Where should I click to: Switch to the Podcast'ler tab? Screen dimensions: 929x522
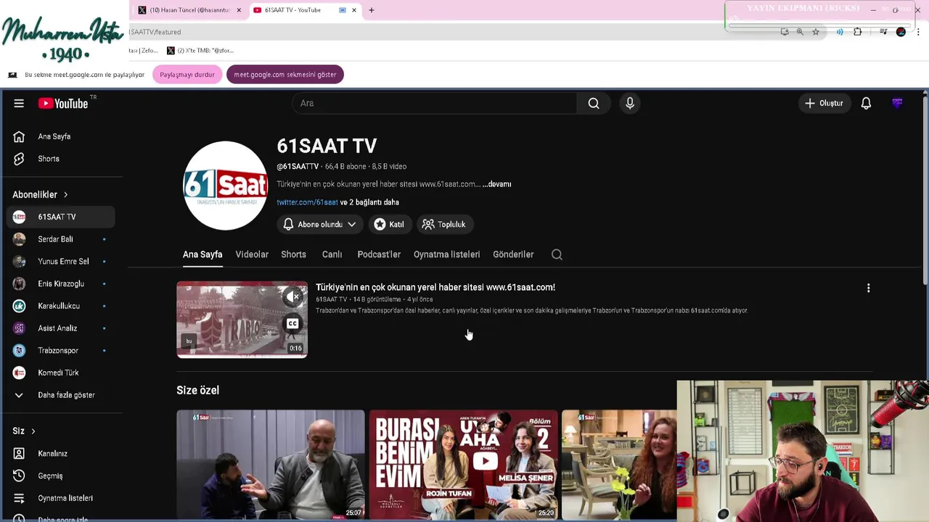point(379,254)
